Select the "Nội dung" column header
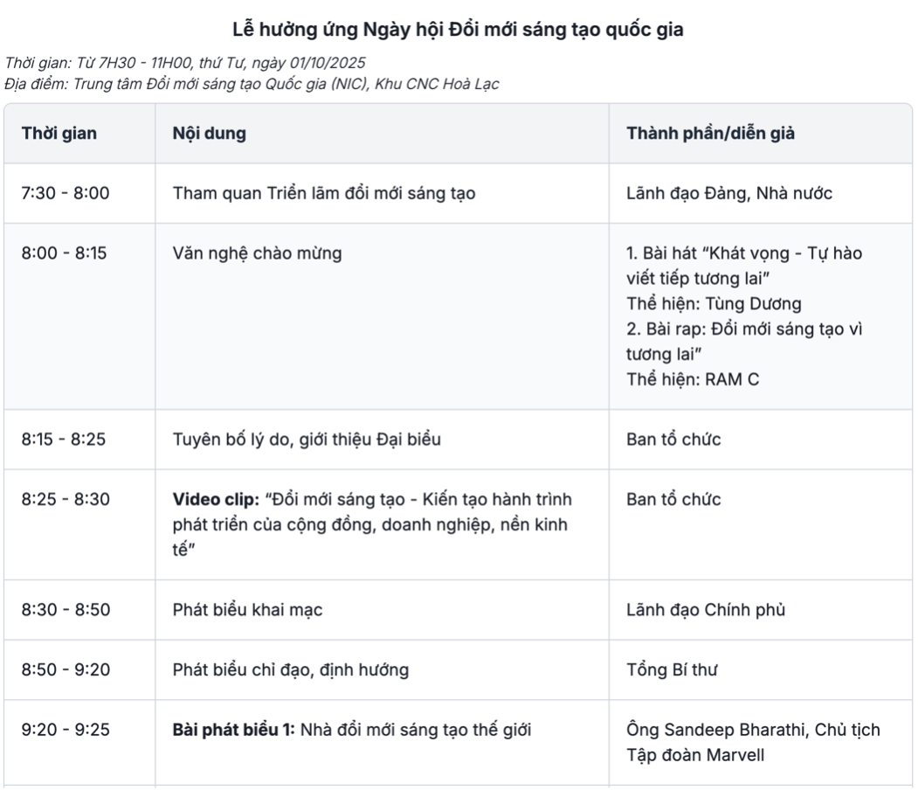 click(209, 134)
